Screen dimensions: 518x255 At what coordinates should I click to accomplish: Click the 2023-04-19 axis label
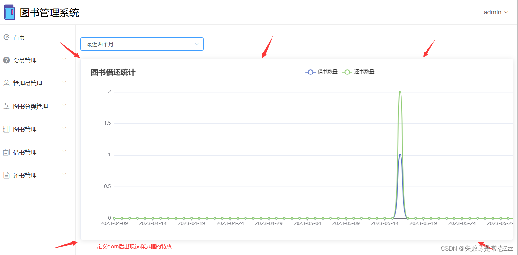[192, 223]
